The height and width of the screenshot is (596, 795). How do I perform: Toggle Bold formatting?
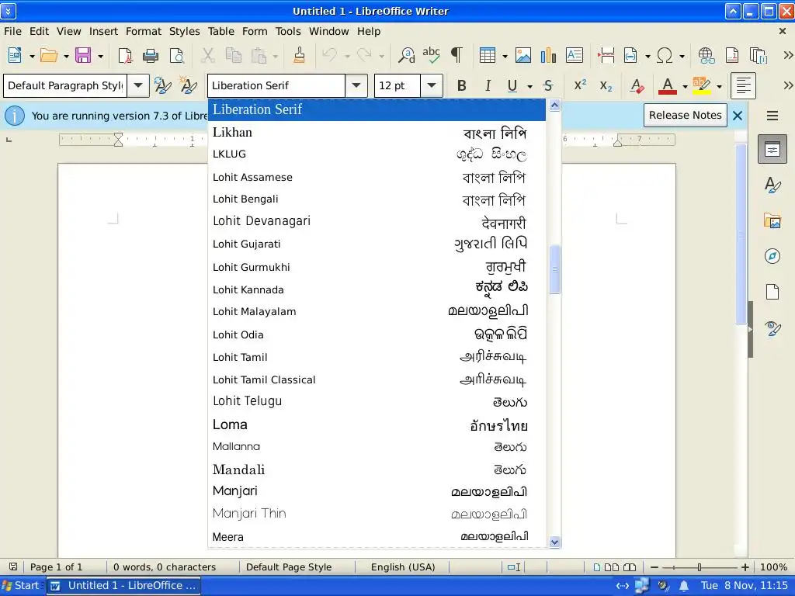(x=461, y=85)
